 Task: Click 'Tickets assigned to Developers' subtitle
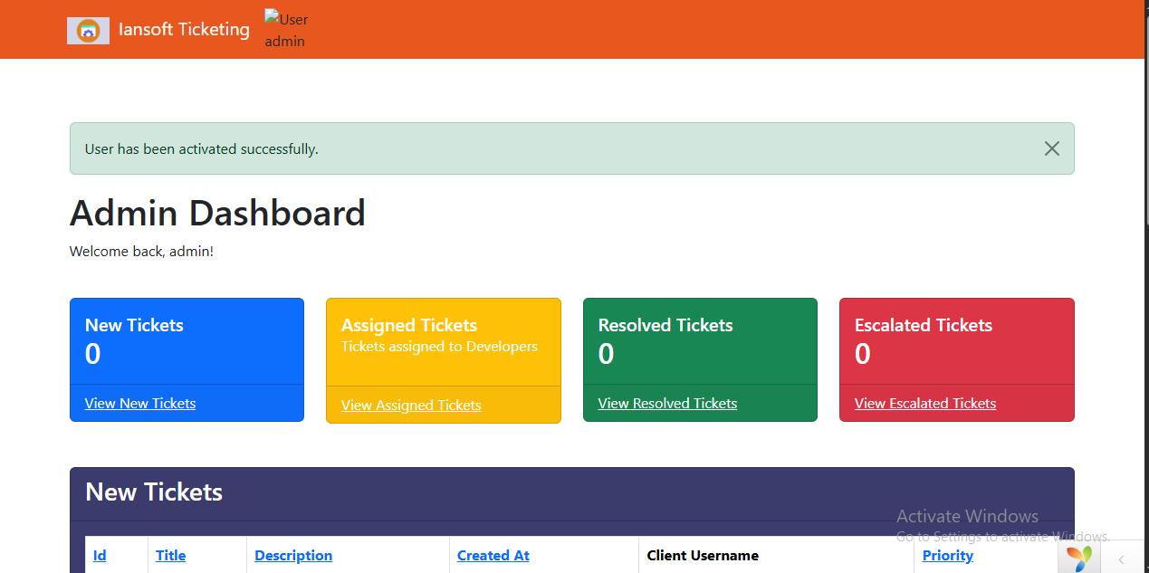coord(439,347)
